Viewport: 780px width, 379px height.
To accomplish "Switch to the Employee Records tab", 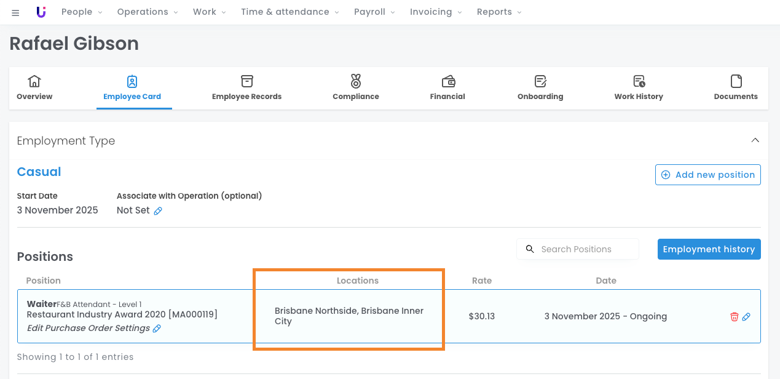I will click(x=246, y=88).
